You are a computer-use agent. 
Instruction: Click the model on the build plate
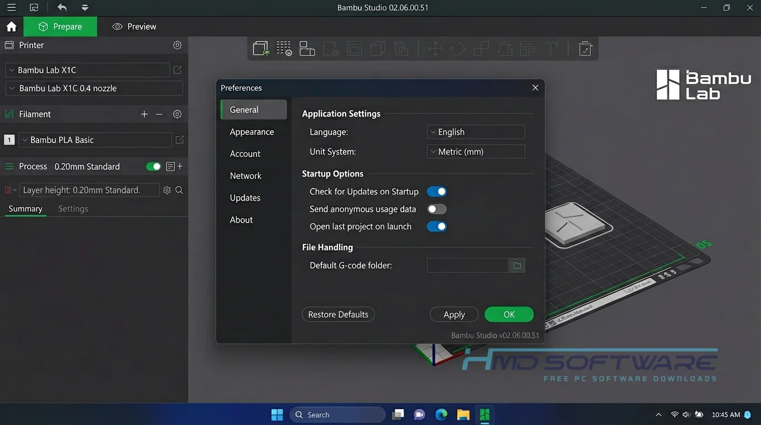click(575, 224)
